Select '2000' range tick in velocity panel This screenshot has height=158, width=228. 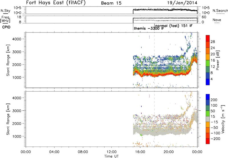(17, 123)
